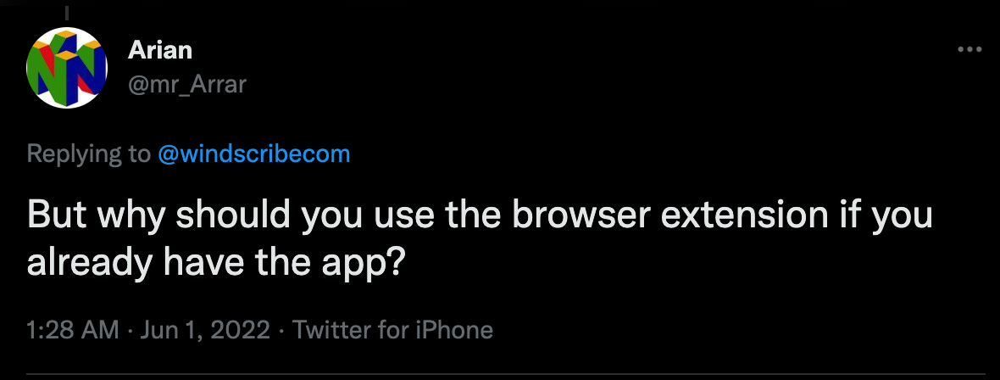The height and width of the screenshot is (380, 1000).
Task: Click the "Replying to" label text
Action: pyautogui.click(x=89, y=154)
